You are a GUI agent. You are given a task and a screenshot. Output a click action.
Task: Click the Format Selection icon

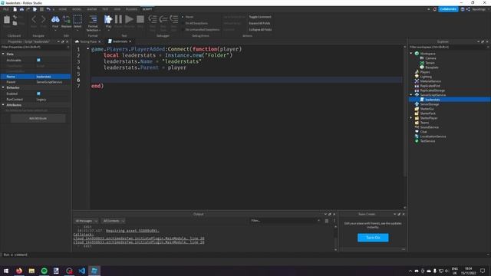pyautogui.click(x=93, y=19)
